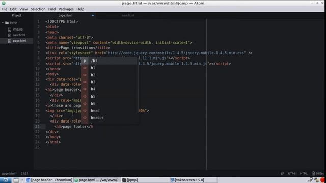Image resolution: width=326 pixels, height=183 pixels.
Task: Open the Edit menu
Action: (x=13, y=9)
